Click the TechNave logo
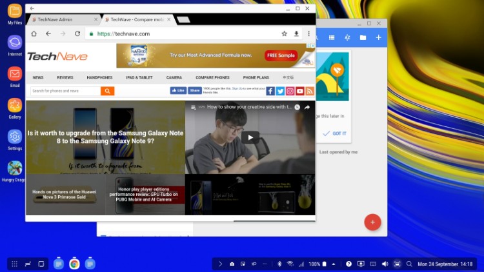 click(x=57, y=56)
